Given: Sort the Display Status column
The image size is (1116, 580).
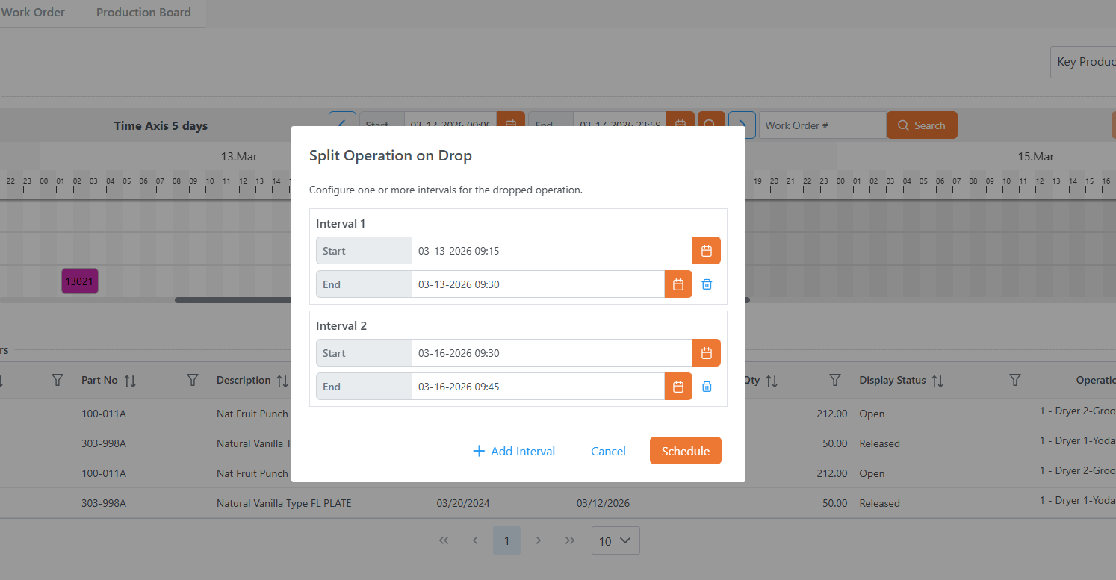Looking at the screenshot, I should (x=937, y=381).
